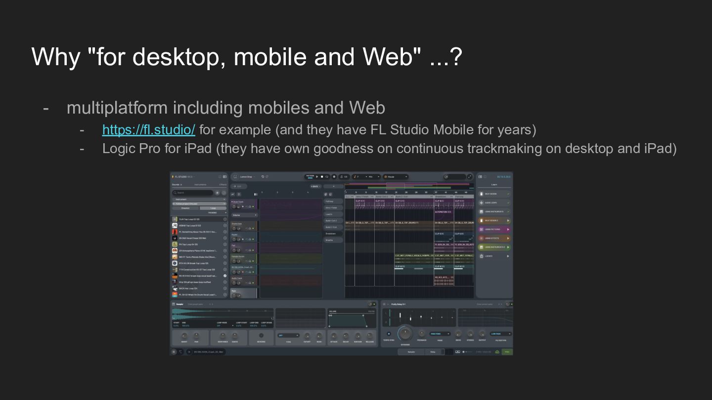Select Breakdown in the sections list
This screenshot has height=400, width=712.
[x=333, y=234]
